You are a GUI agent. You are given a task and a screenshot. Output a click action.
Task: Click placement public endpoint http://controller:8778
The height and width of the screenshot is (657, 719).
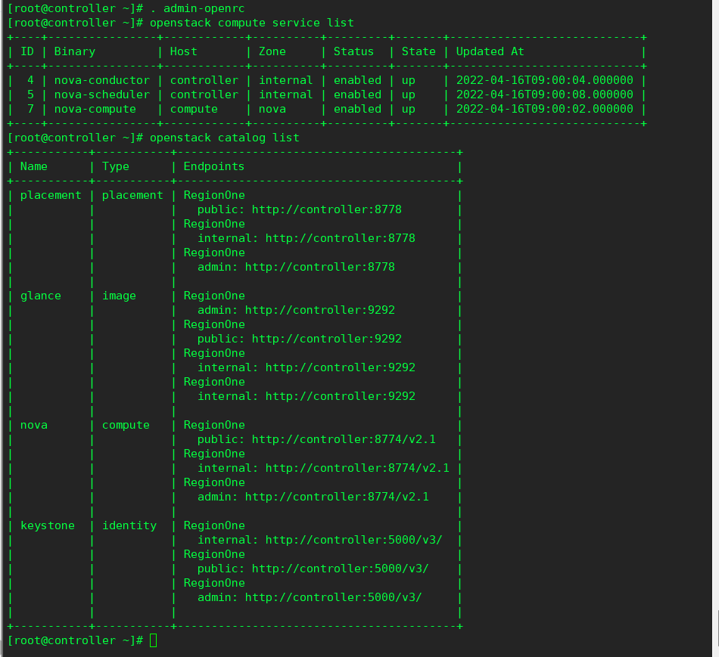(x=326, y=209)
